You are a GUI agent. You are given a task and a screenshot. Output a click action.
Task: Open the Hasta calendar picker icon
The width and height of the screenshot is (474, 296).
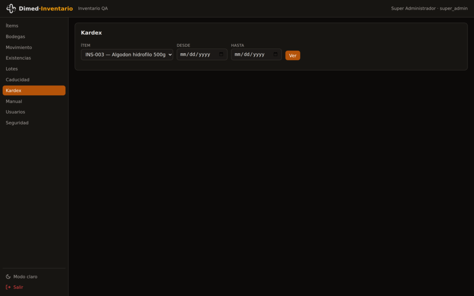(275, 55)
